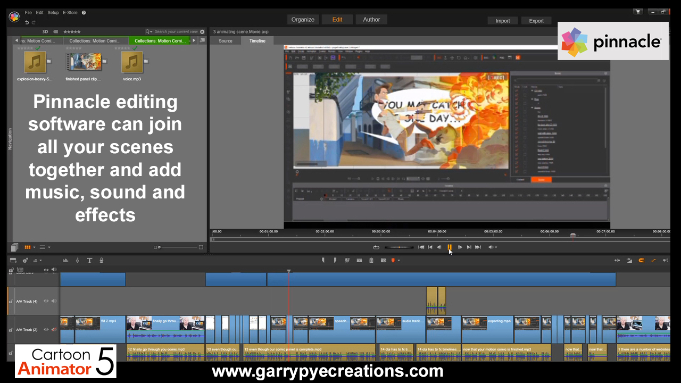Open the audio mixer icon in timeline toolbar
Screen dimensions: 681x383
click(65, 261)
